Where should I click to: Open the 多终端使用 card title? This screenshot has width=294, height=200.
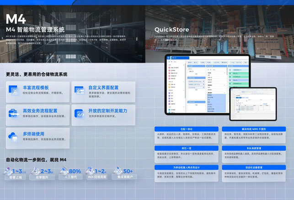pyautogui.click(x=33, y=134)
